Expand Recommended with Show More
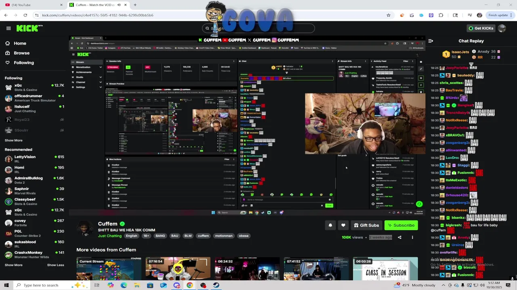517x290 pixels. tap(14, 265)
